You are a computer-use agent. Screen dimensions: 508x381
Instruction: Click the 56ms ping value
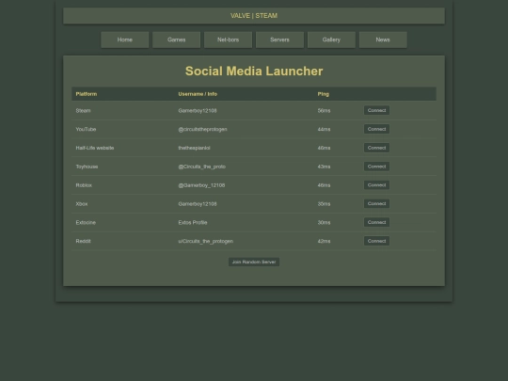tap(324, 110)
